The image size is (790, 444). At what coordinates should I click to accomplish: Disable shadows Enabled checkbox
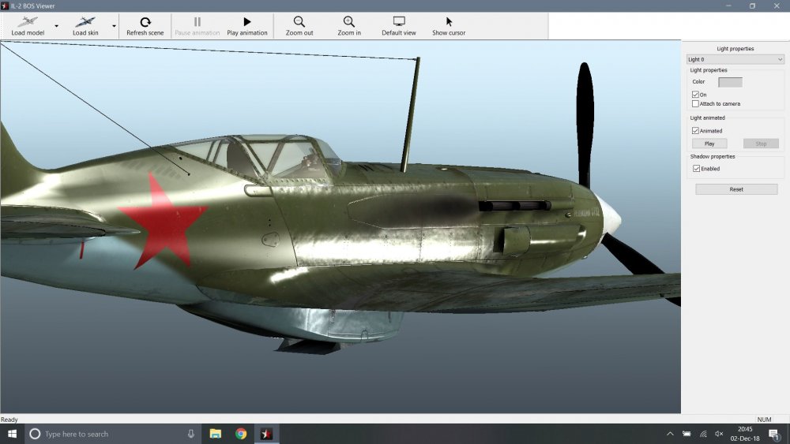click(695, 169)
